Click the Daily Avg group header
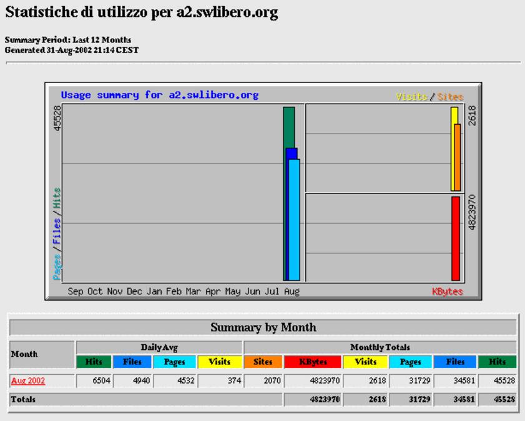The width and height of the screenshot is (525, 421). 159,347
